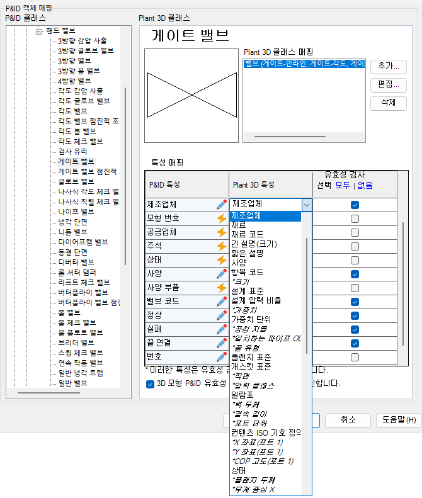Click the pencil icon in 밸브 코드 row
The width and height of the screenshot is (422, 498).
[x=222, y=302]
